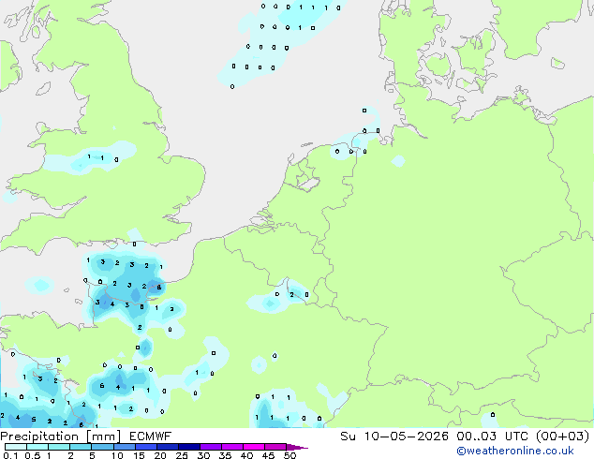Click the '50' legend scale label
Image resolution: width=594 pixels, height=459 pixels.
pos(290,455)
